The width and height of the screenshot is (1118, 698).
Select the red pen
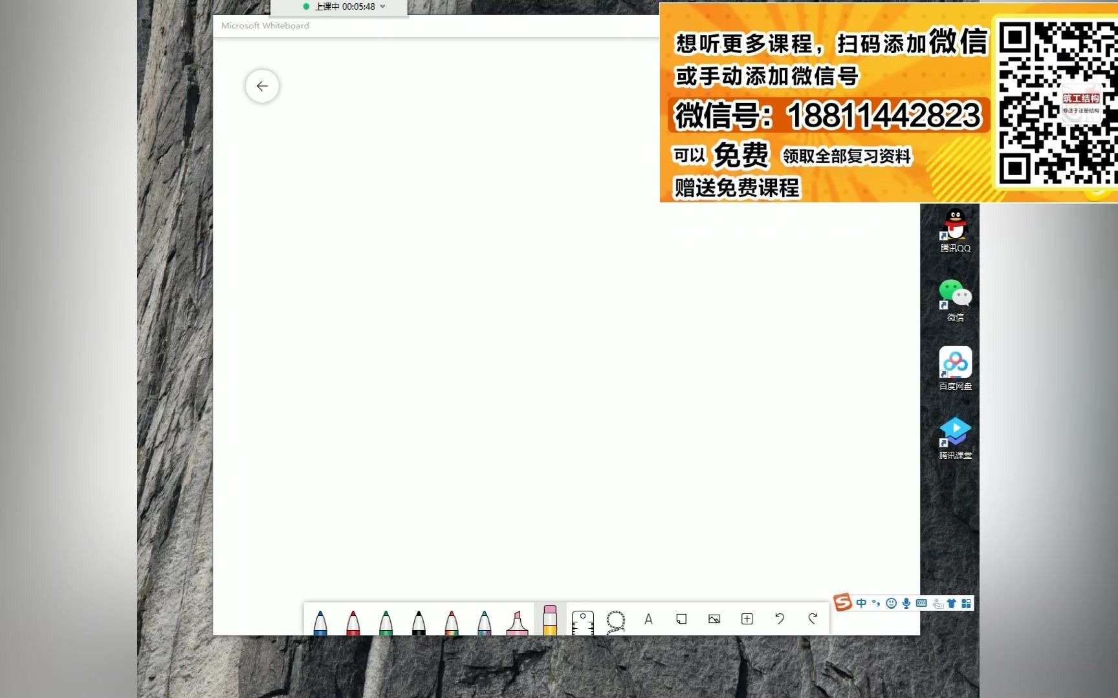(x=353, y=619)
